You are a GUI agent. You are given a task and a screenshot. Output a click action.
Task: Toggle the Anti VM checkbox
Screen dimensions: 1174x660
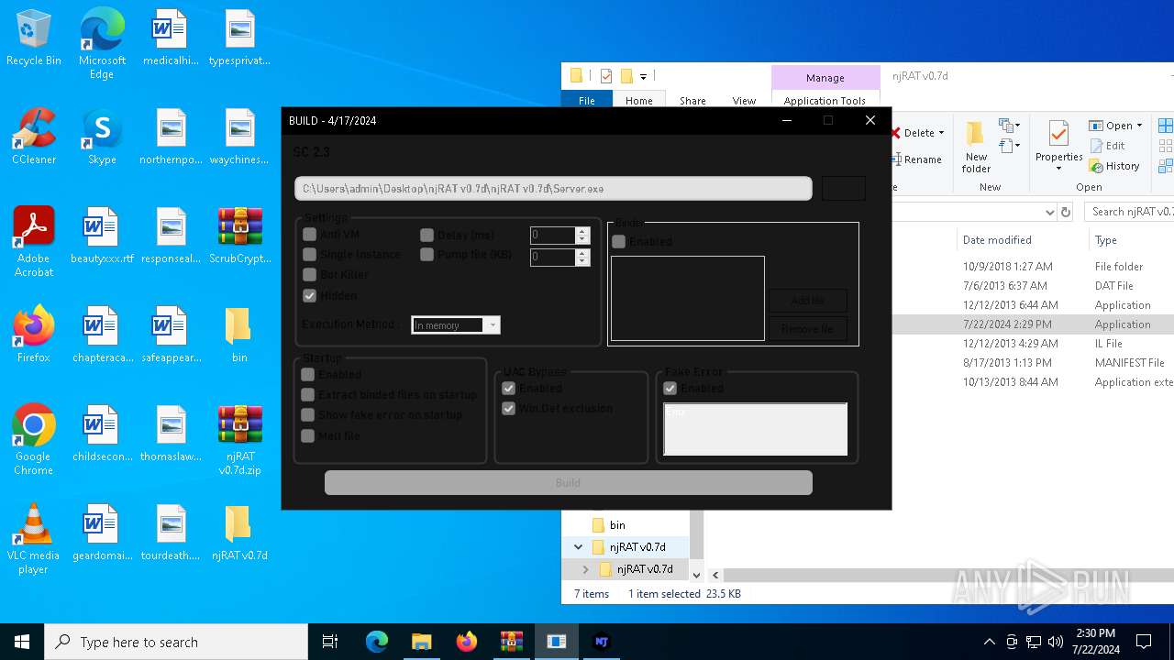click(x=309, y=235)
